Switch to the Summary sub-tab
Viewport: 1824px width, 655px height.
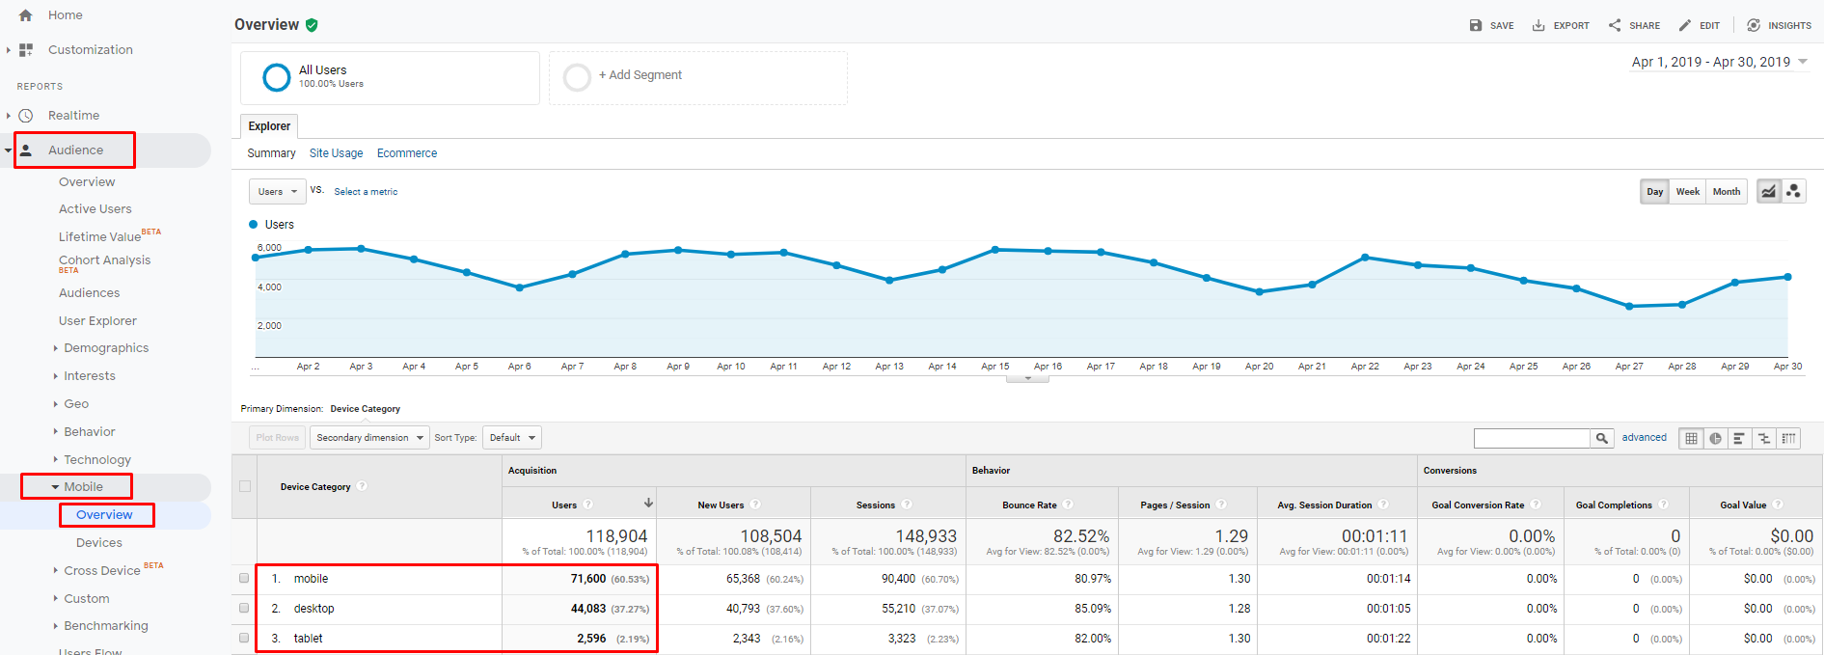click(271, 153)
